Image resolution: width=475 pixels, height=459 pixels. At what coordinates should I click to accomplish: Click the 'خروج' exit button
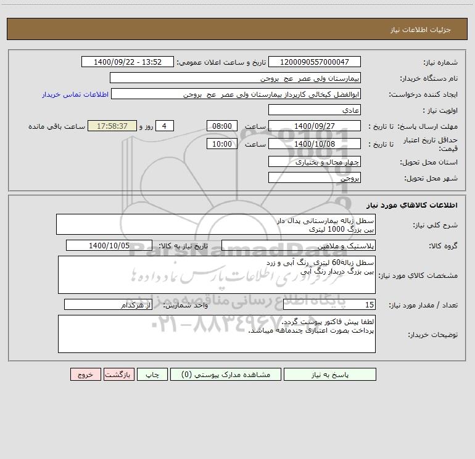click(x=85, y=374)
